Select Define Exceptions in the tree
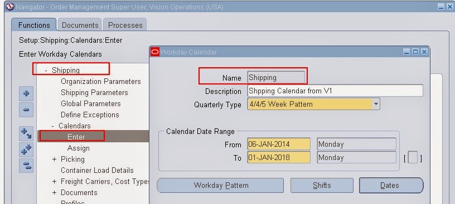The image size is (455, 204). tap(90, 115)
